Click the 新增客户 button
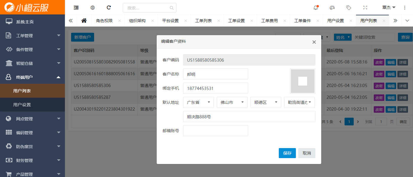Screen dimensions: 413x177 click(83, 37)
